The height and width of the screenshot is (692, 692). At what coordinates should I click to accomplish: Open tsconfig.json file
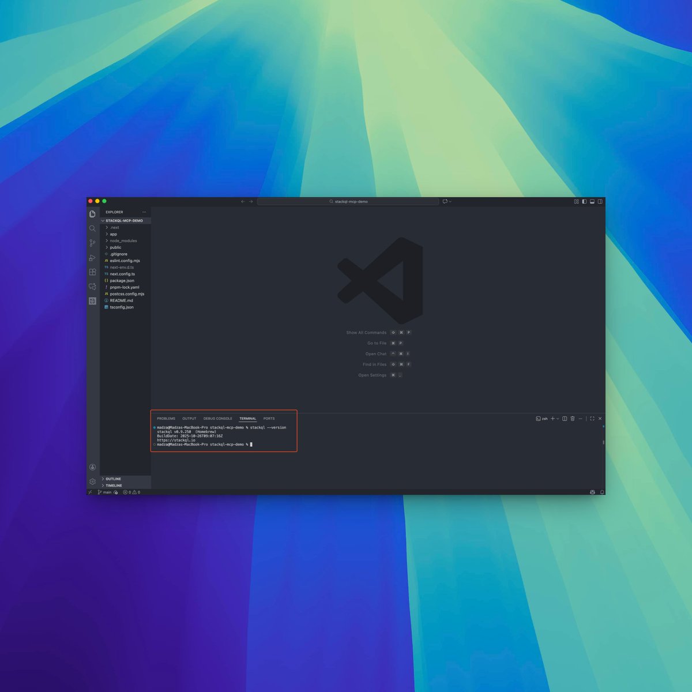point(125,307)
